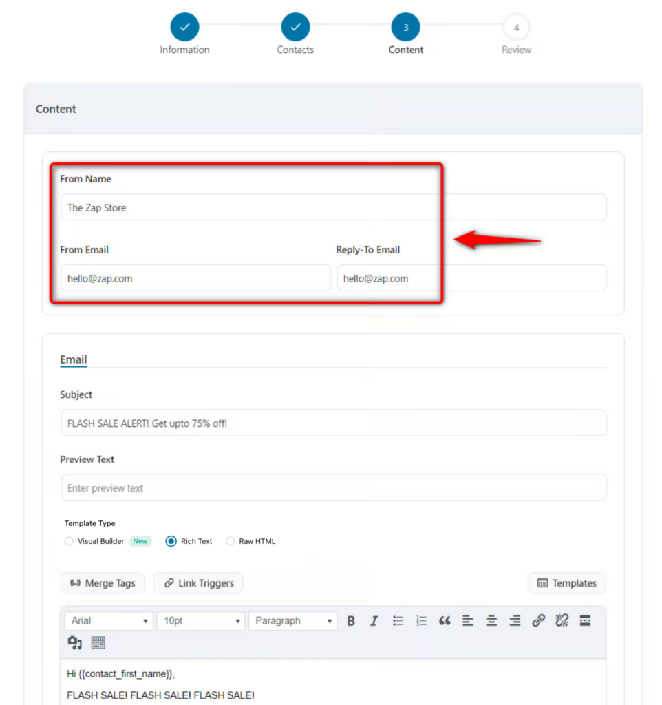Switch to the Email tab
The width and height of the screenshot is (662, 705).
coord(73,359)
